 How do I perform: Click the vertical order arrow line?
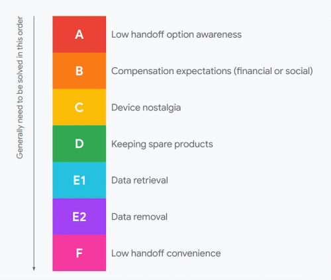[x=34, y=143]
